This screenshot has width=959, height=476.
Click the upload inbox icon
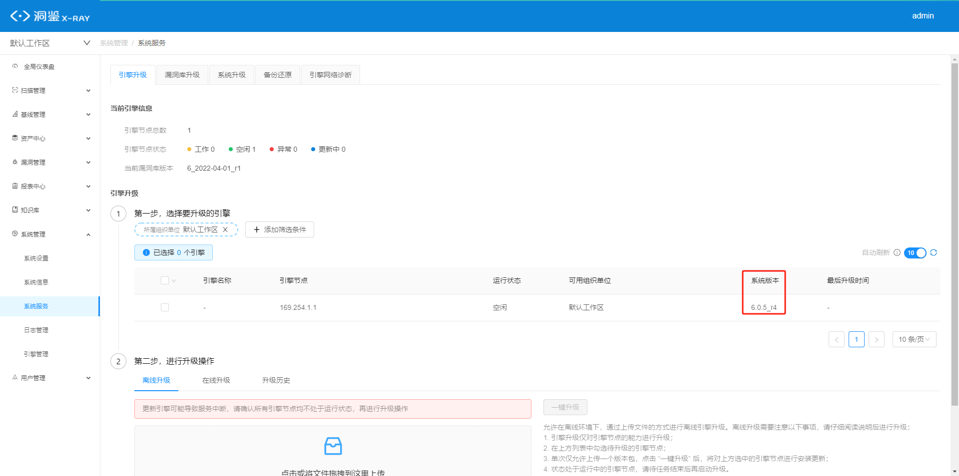click(333, 446)
